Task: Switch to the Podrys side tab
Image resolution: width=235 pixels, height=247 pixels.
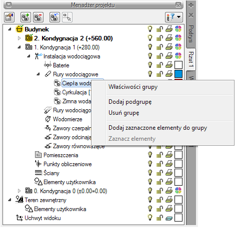Action: [x=191, y=34]
